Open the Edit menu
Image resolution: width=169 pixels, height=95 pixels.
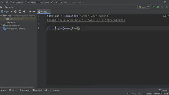(x=7, y=2)
